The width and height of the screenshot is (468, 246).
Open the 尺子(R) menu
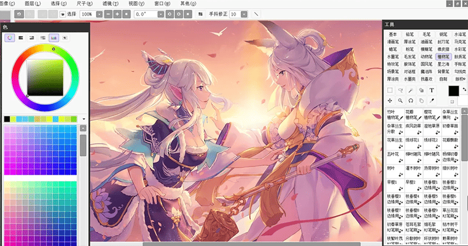[x=84, y=4]
